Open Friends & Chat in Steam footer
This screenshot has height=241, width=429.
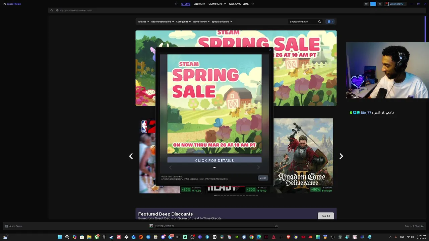414,226
